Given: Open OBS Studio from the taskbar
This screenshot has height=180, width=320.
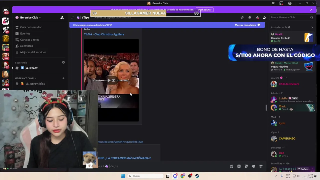Looking at the screenshot, I should (190, 176).
